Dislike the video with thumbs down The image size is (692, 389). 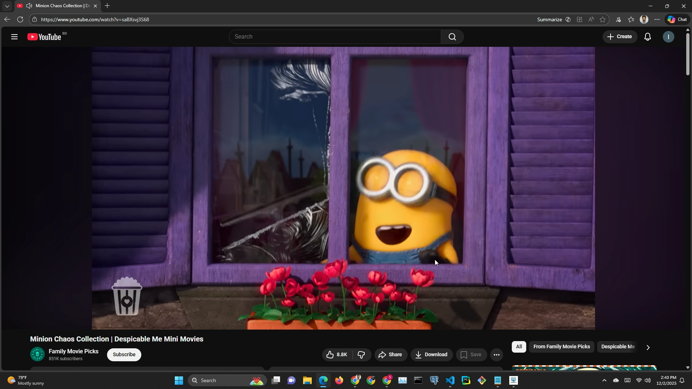[x=361, y=355]
